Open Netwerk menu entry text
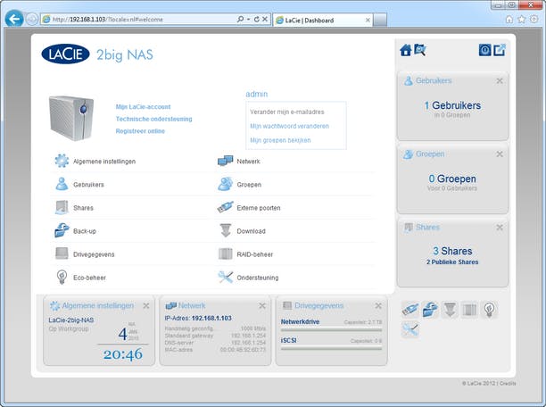Viewport: 546px width, 407px height. pyautogui.click(x=248, y=162)
